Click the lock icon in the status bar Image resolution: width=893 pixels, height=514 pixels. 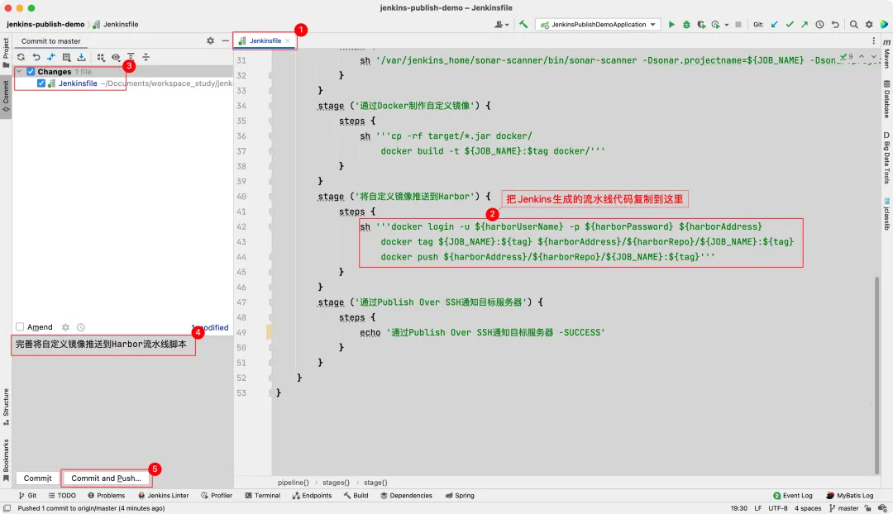pyautogui.click(x=867, y=508)
